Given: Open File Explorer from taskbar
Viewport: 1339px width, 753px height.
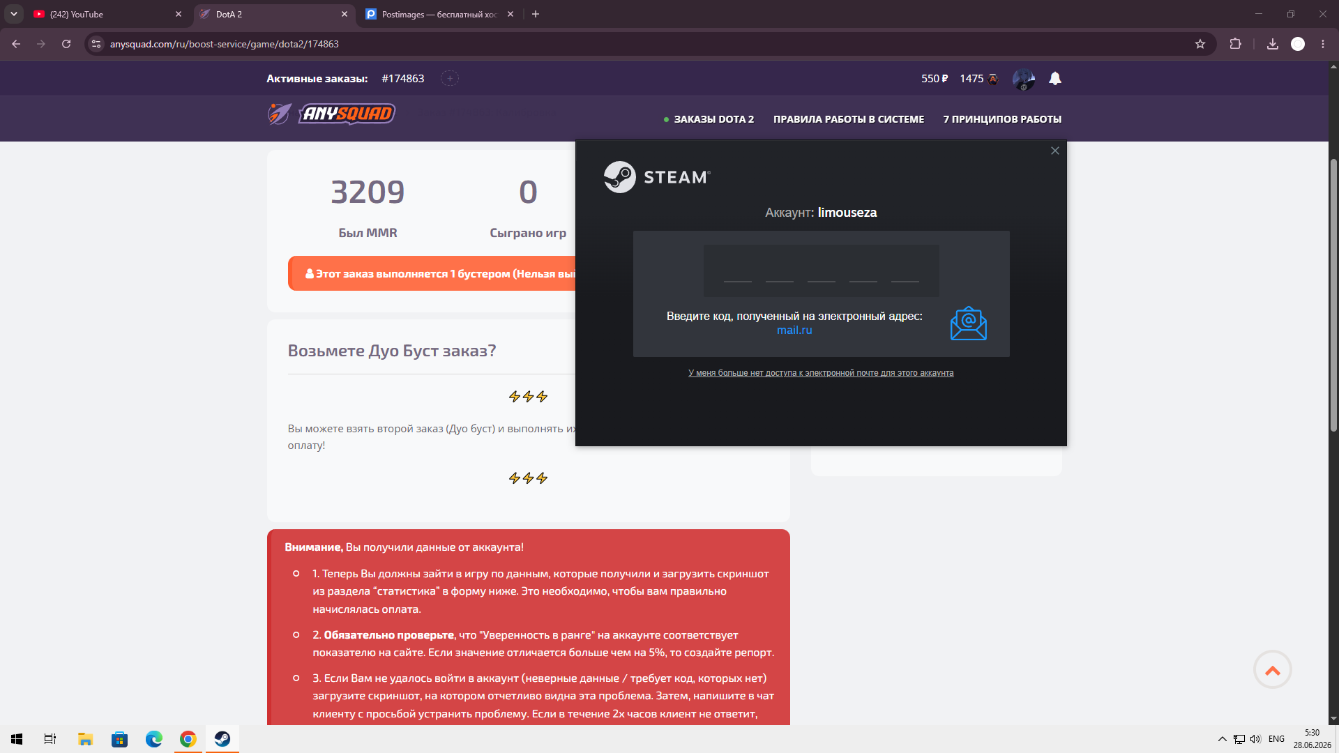Looking at the screenshot, I should [85, 739].
